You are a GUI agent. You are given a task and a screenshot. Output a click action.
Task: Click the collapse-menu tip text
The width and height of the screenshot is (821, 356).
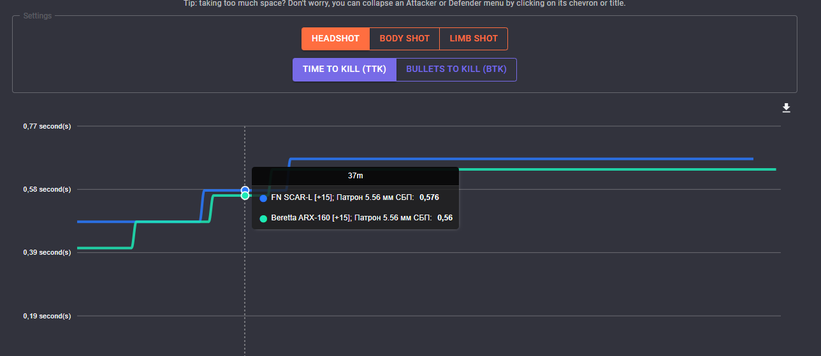405,3
